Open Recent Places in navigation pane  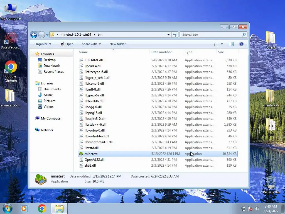point(54,72)
